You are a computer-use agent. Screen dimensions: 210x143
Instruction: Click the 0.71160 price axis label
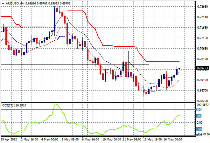click(202, 38)
